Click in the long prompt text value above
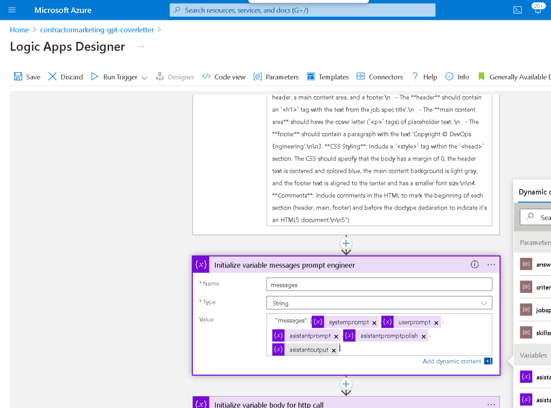The image size is (551, 408). [x=379, y=160]
